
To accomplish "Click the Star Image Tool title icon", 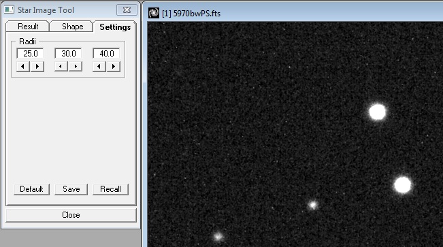I will click(x=9, y=10).
